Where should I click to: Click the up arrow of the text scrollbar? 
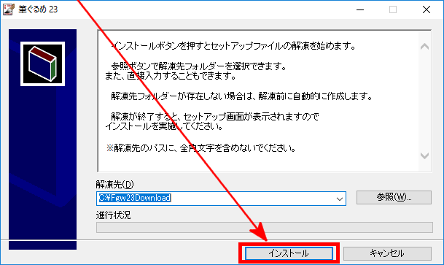[x=424, y=46]
